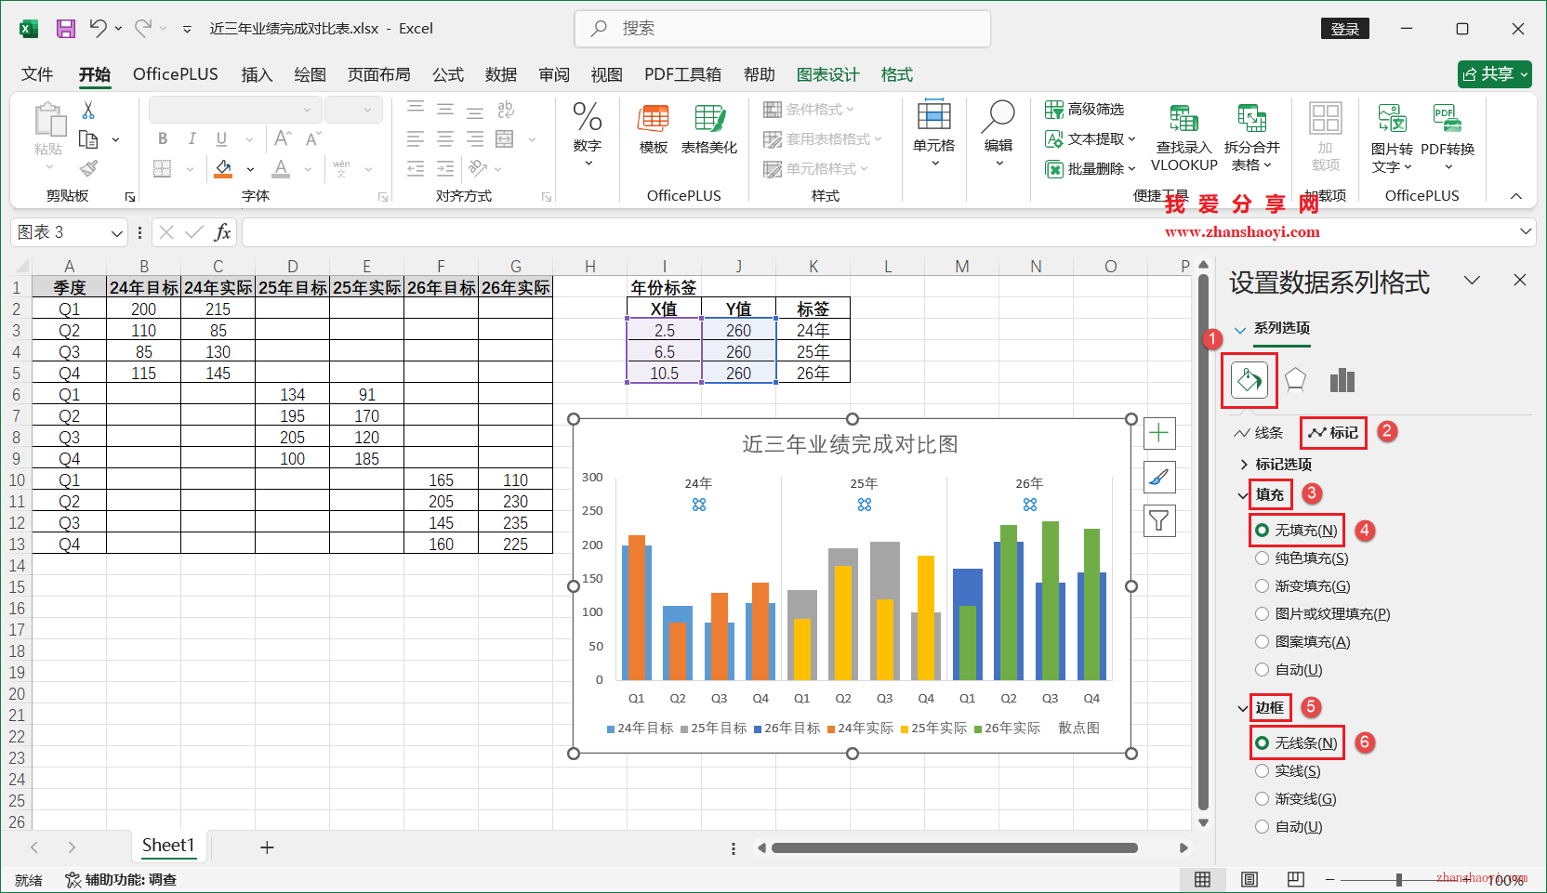
Task: Click the vertical scrollbar of the sheet
Action: 1204,543
